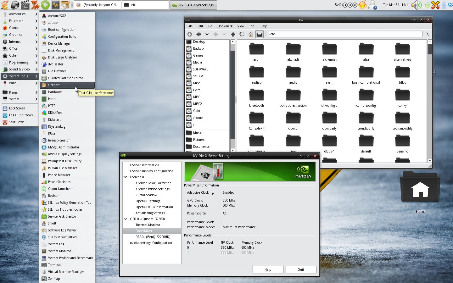Image resolution: width=453 pixels, height=283 pixels.
Task: Start Terminal from System Tools menu
Action: pos(67,265)
